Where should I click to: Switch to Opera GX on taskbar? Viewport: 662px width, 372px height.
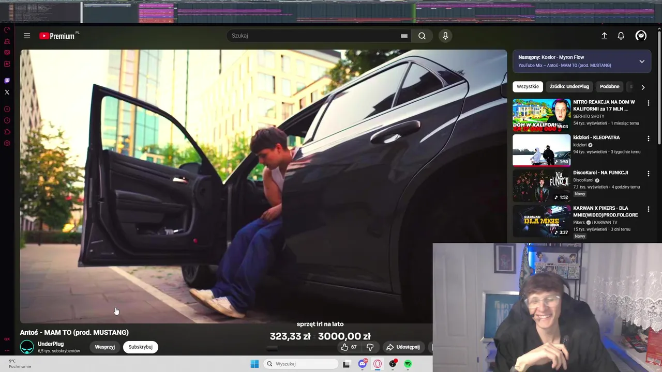(378, 364)
